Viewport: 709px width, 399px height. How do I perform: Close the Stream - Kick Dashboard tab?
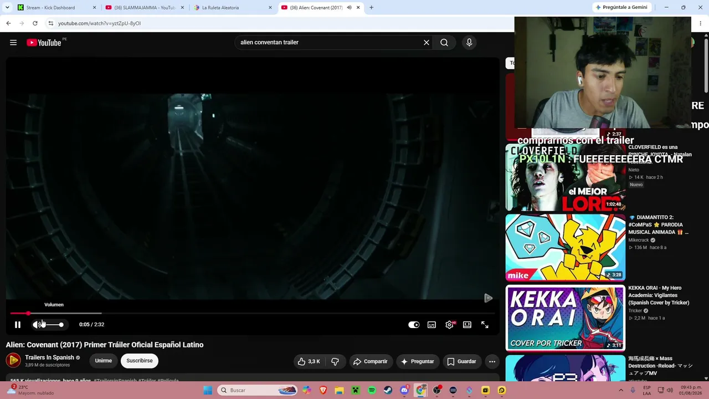(94, 8)
